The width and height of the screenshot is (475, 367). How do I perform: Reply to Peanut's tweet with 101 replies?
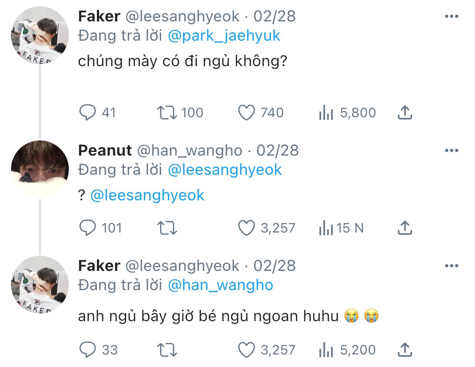click(88, 228)
